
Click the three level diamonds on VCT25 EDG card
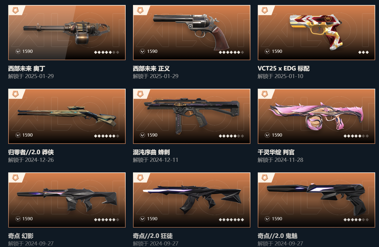pos(364,52)
